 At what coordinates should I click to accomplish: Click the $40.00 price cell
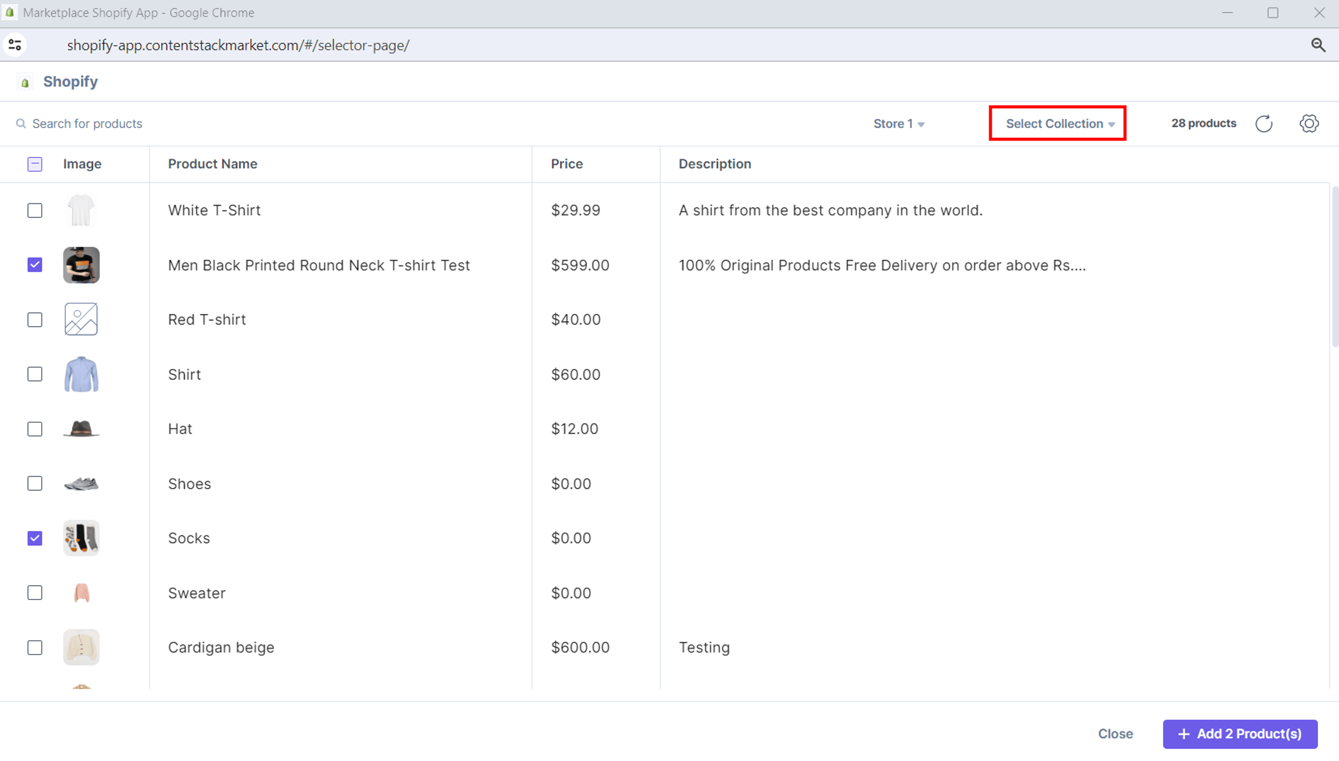point(576,319)
